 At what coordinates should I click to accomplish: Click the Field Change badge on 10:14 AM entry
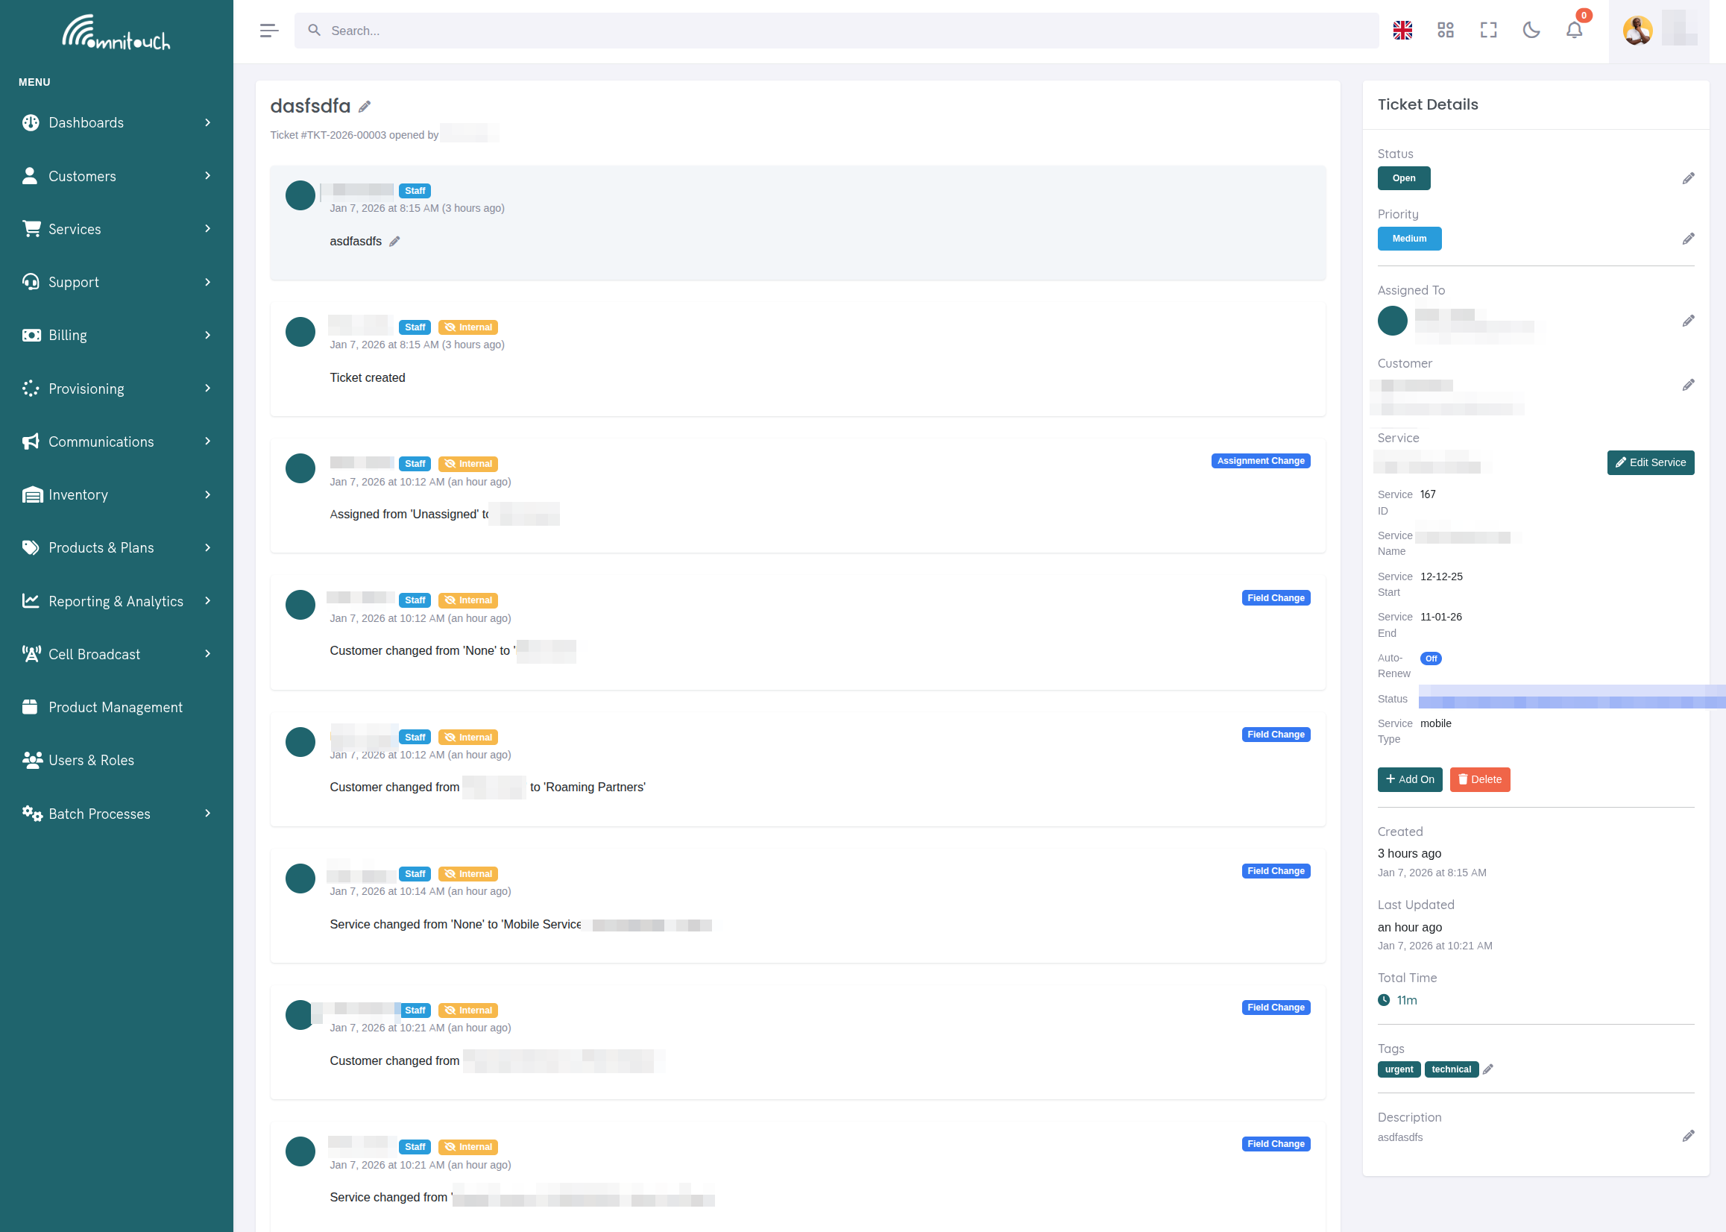tap(1276, 871)
